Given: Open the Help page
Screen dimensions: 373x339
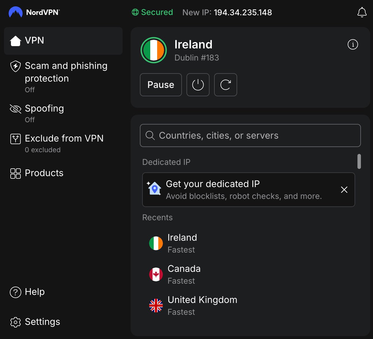Looking at the screenshot, I should [63, 292].
